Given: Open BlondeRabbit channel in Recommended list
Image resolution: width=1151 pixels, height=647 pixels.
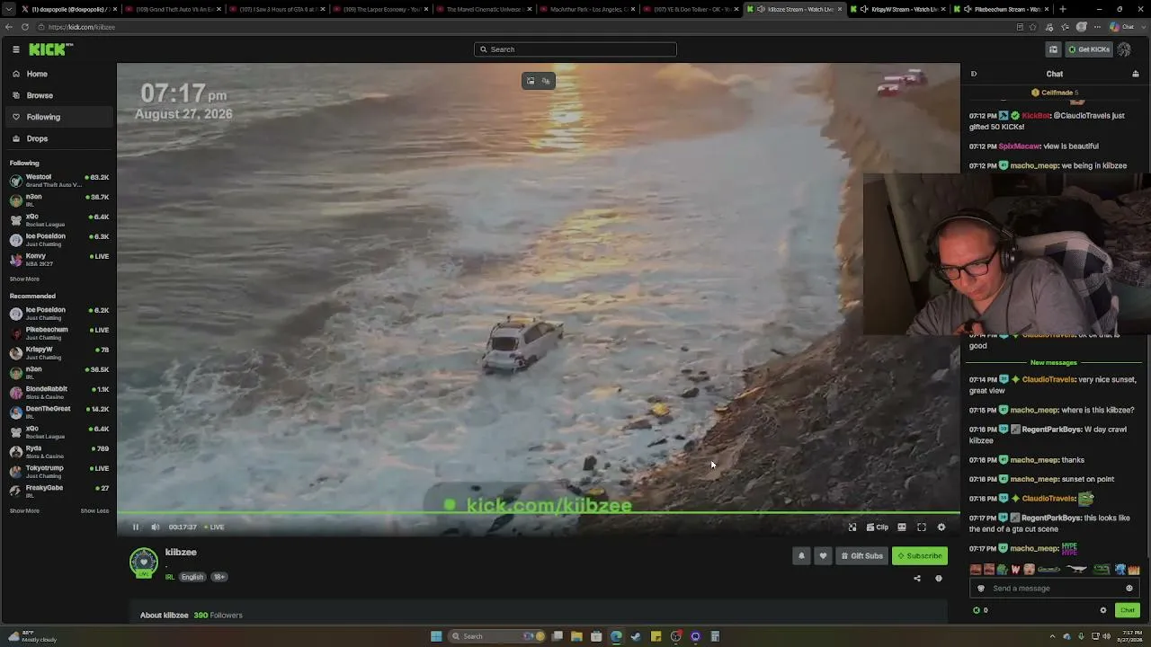Looking at the screenshot, I should point(58,393).
